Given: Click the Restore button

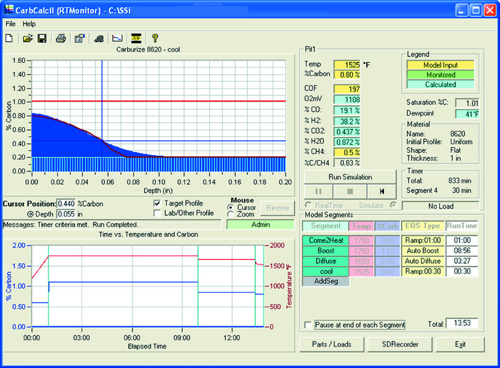Looking at the screenshot, I should 277,208.
